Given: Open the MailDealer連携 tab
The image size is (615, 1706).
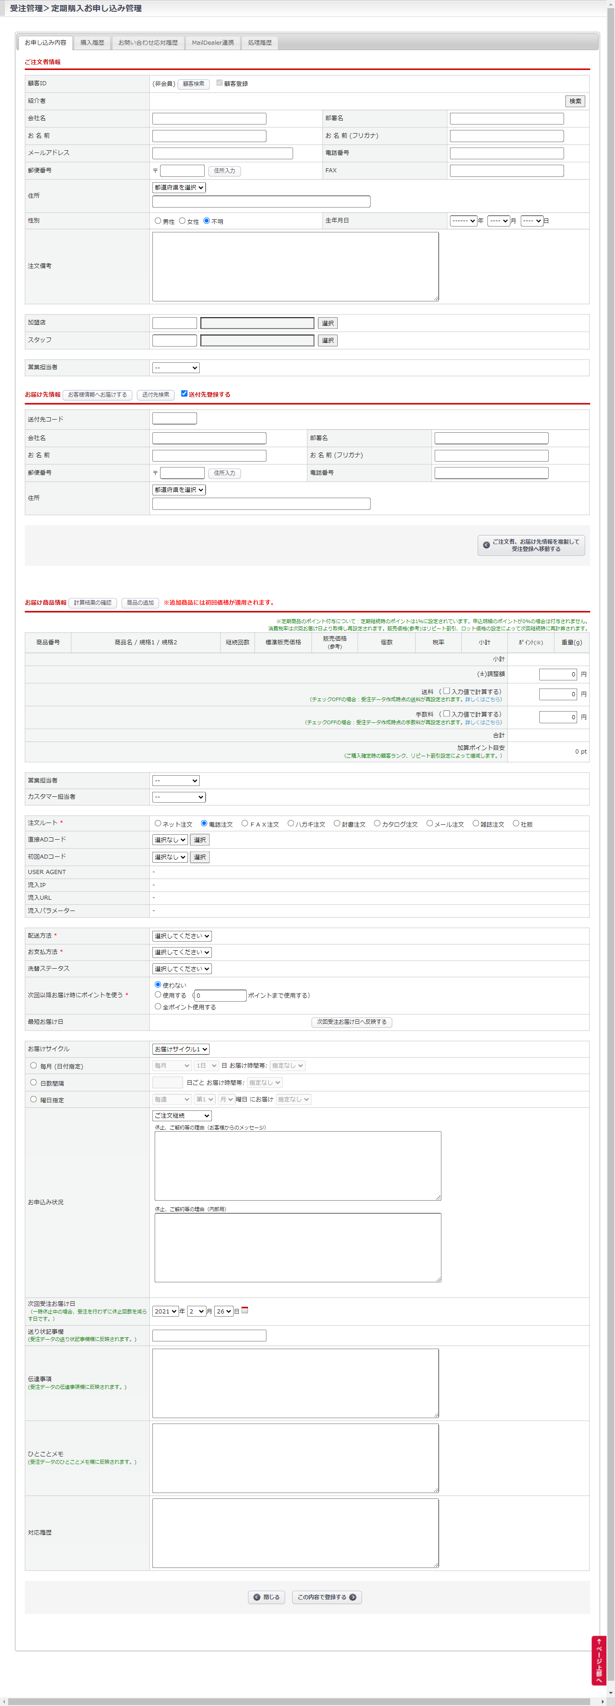Looking at the screenshot, I should pos(212,43).
